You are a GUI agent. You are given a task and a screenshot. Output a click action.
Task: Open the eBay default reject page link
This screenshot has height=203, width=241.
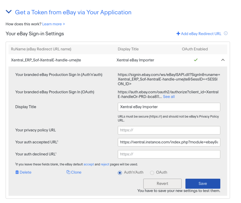105,164
